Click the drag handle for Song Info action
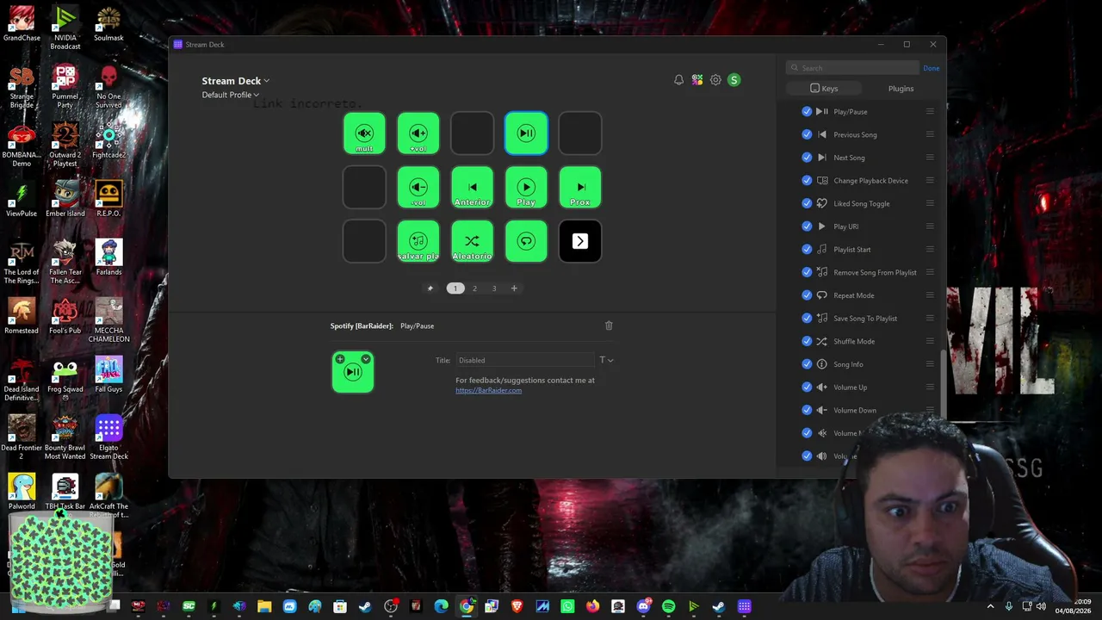 (x=930, y=364)
